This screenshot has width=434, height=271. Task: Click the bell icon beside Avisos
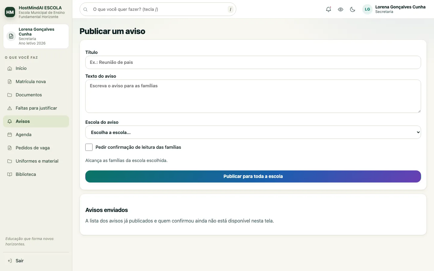coord(10,121)
